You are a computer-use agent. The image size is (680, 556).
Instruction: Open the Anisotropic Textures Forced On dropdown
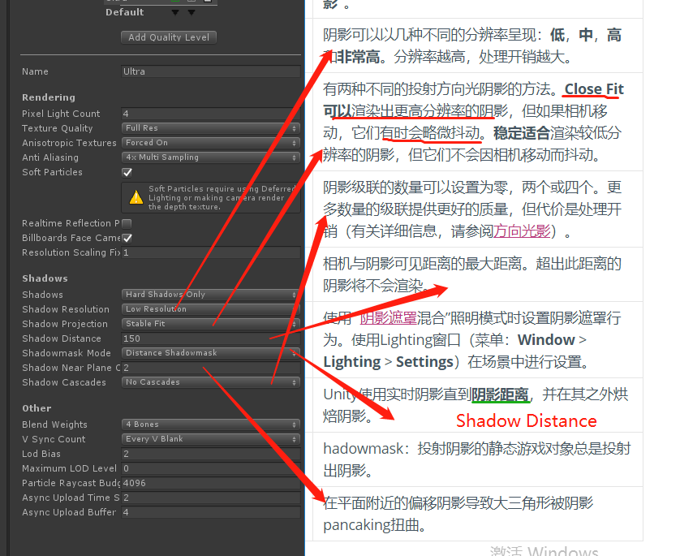[x=211, y=142]
